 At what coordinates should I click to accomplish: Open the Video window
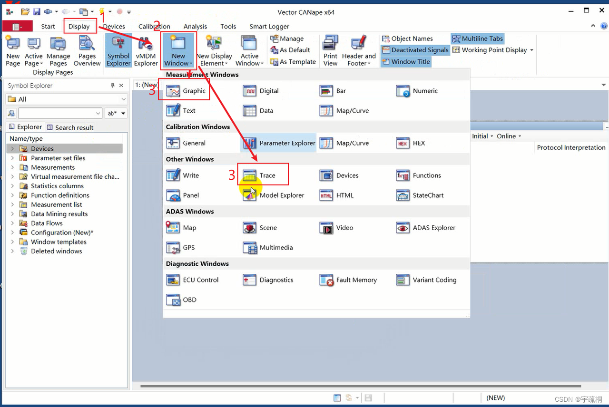click(336, 228)
